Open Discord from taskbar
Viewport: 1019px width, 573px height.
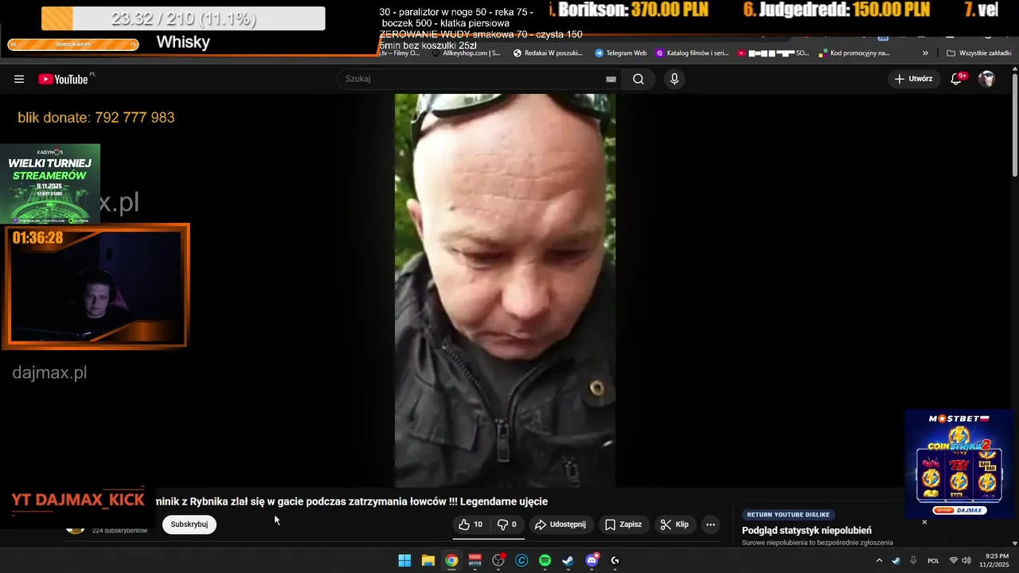coord(591,560)
